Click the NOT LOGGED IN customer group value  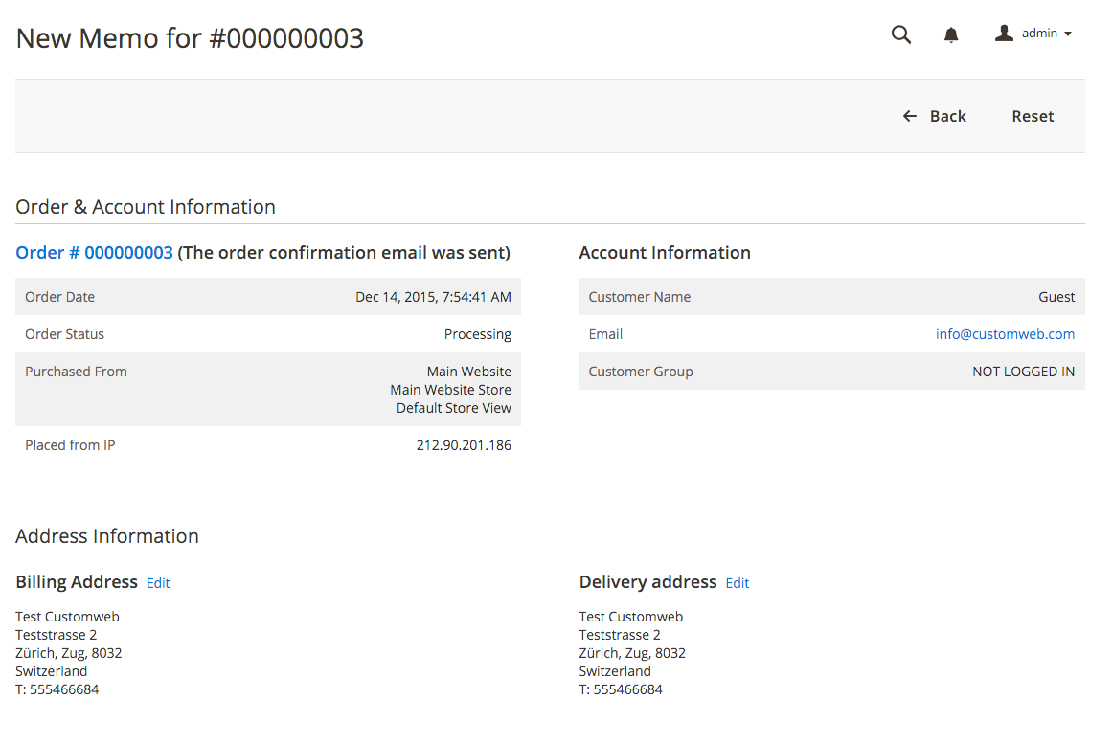pos(1023,372)
